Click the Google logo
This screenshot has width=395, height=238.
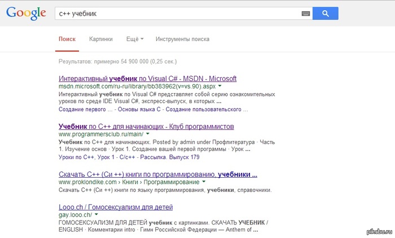click(x=26, y=14)
